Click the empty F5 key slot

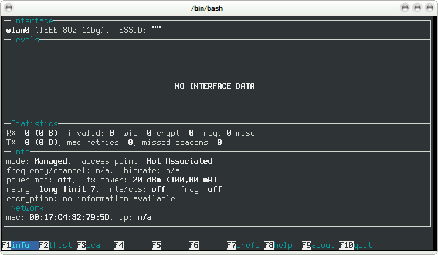[x=157, y=246]
